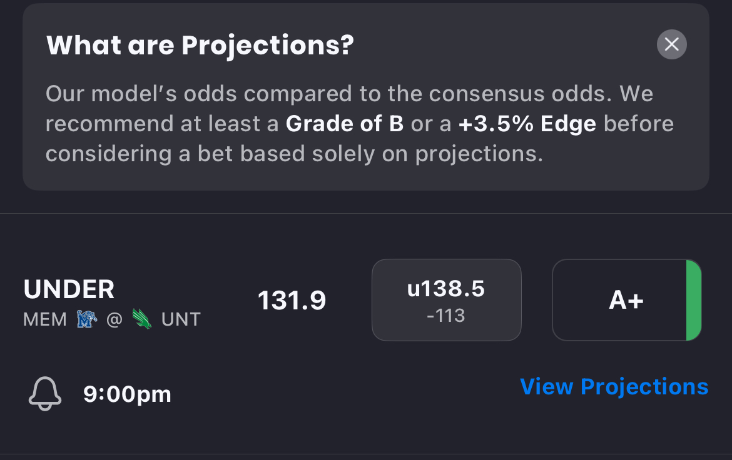Screen dimensions: 732x460
Task: Tap the What are Projections? heading
Action: (200, 45)
